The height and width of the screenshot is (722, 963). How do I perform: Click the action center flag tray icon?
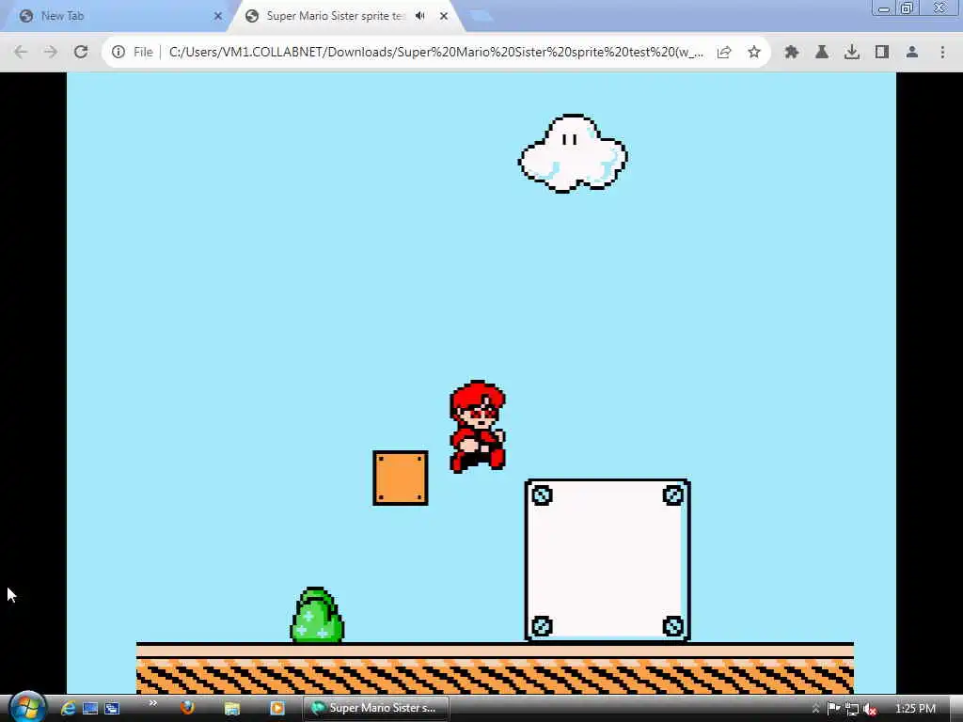click(833, 709)
